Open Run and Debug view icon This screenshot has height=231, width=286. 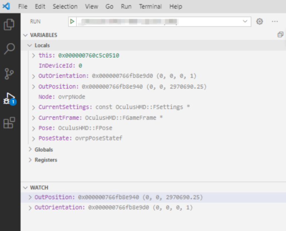[x=9, y=98]
